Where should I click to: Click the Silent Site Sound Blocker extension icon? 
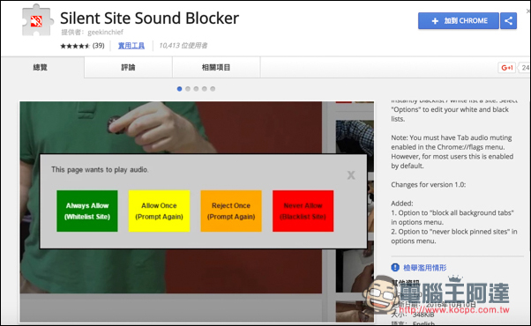tap(38, 21)
